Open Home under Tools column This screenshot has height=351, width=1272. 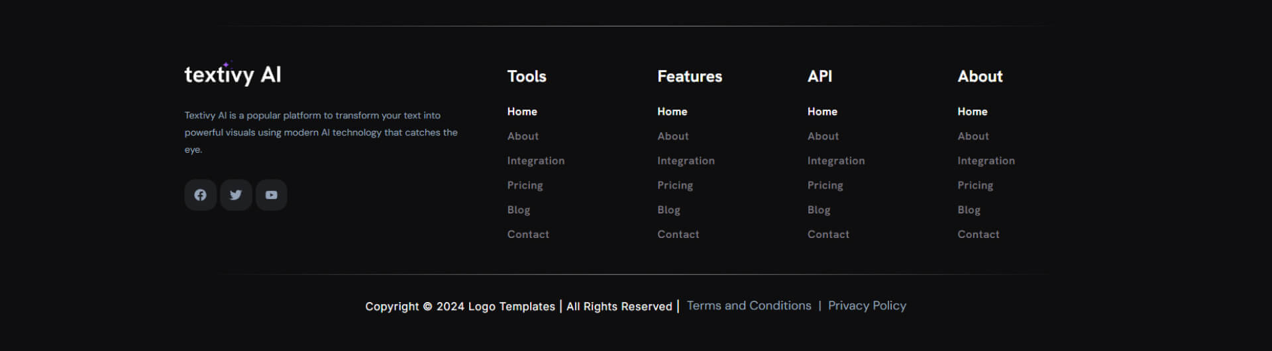522,112
